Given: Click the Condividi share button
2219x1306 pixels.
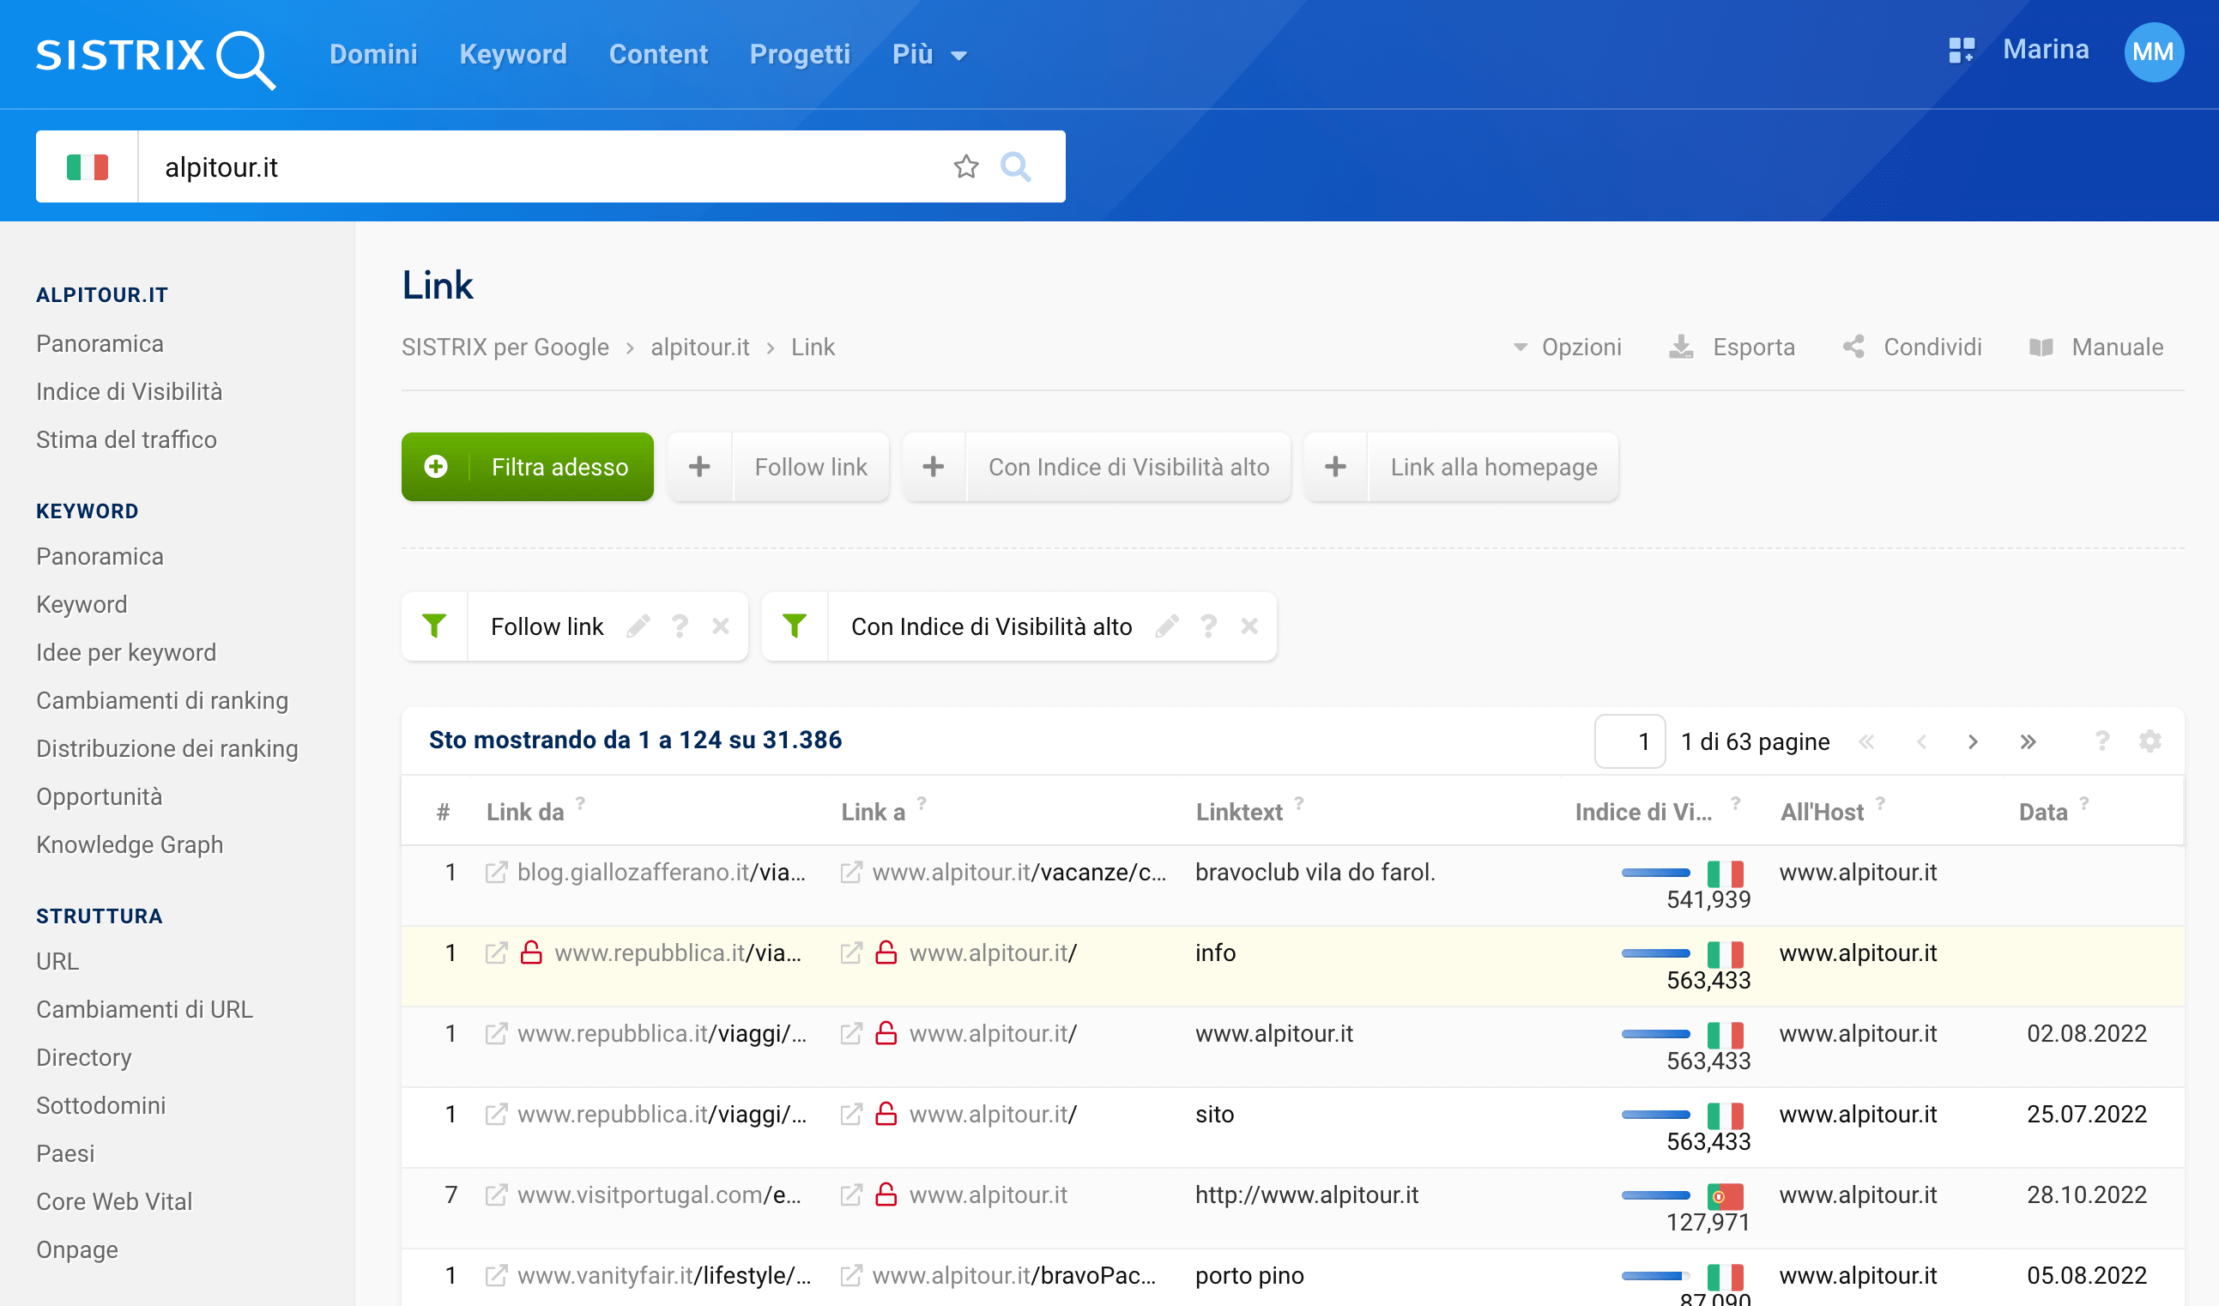Looking at the screenshot, I should [x=1914, y=347].
